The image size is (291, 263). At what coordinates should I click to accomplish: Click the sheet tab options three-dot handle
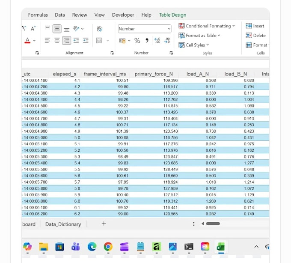point(194,224)
